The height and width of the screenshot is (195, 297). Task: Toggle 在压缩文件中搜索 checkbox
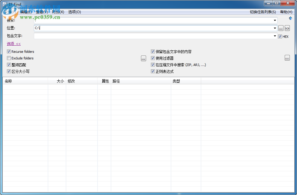[153, 64]
